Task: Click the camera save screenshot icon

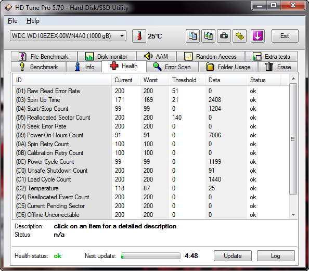Action: tap(224, 36)
